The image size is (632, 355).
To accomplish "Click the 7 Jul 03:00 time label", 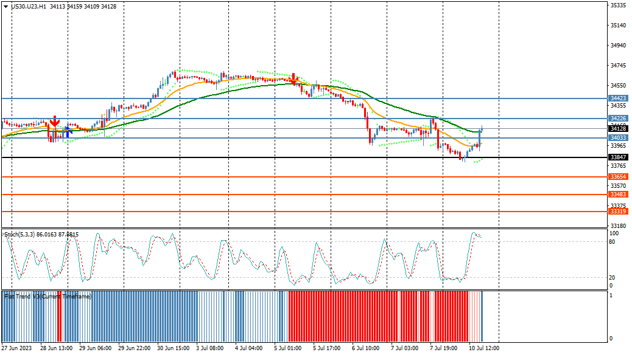I will click(405, 348).
